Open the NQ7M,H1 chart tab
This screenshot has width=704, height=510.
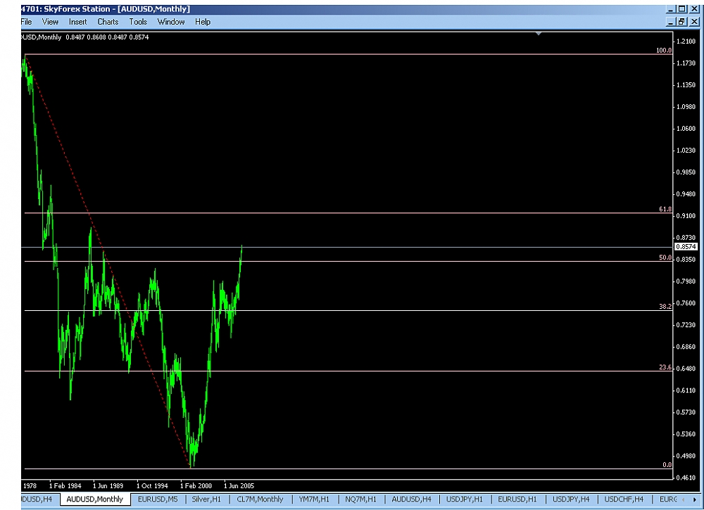click(x=360, y=499)
